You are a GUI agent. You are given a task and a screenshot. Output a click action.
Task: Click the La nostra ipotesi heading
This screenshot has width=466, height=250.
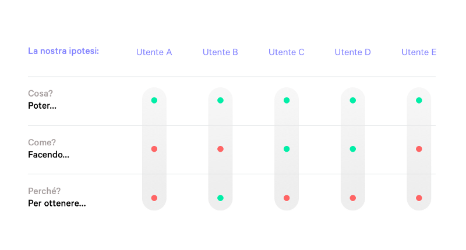(63, 51)
